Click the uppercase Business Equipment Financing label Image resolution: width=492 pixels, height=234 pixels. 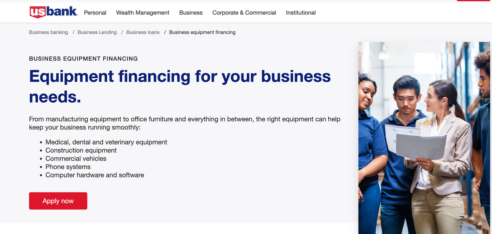click(83, 59)
